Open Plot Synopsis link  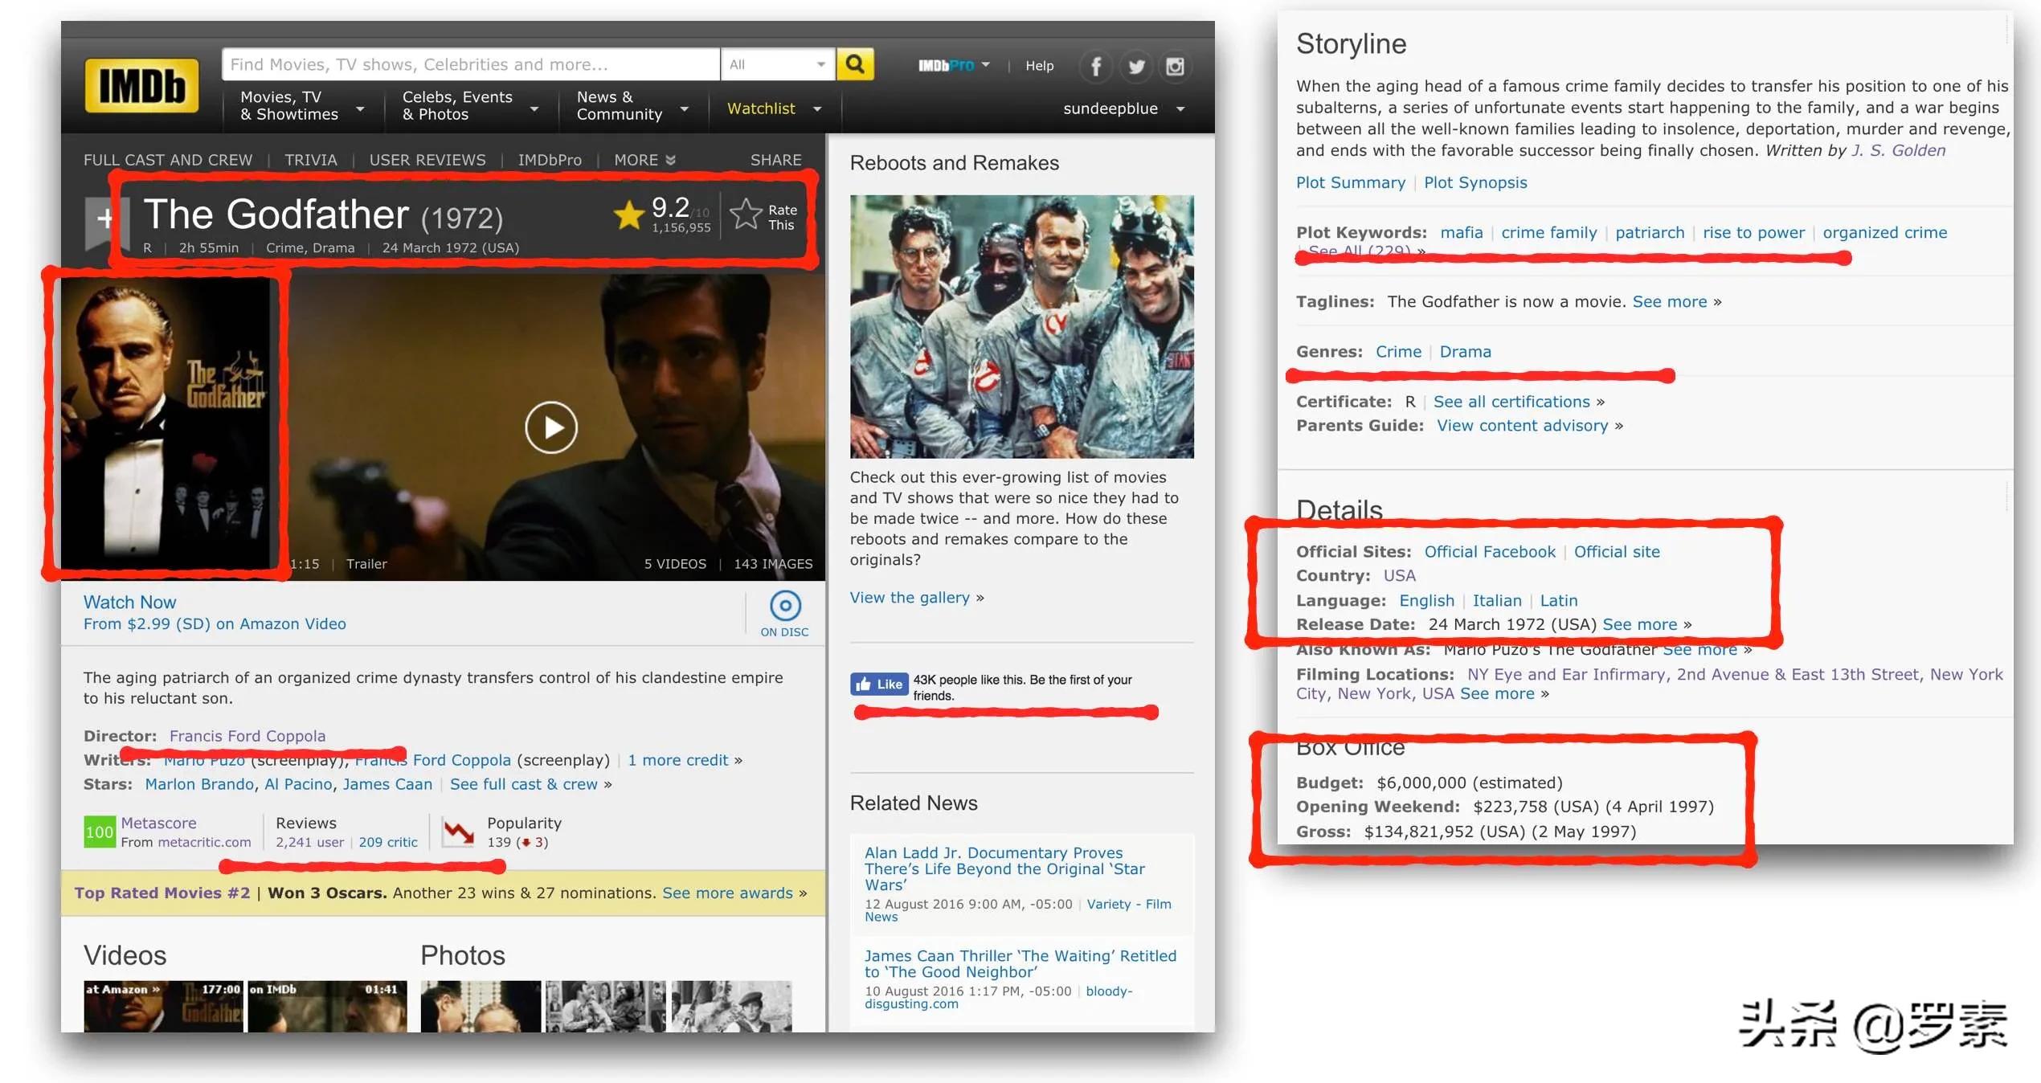[x=1475, y=182]
